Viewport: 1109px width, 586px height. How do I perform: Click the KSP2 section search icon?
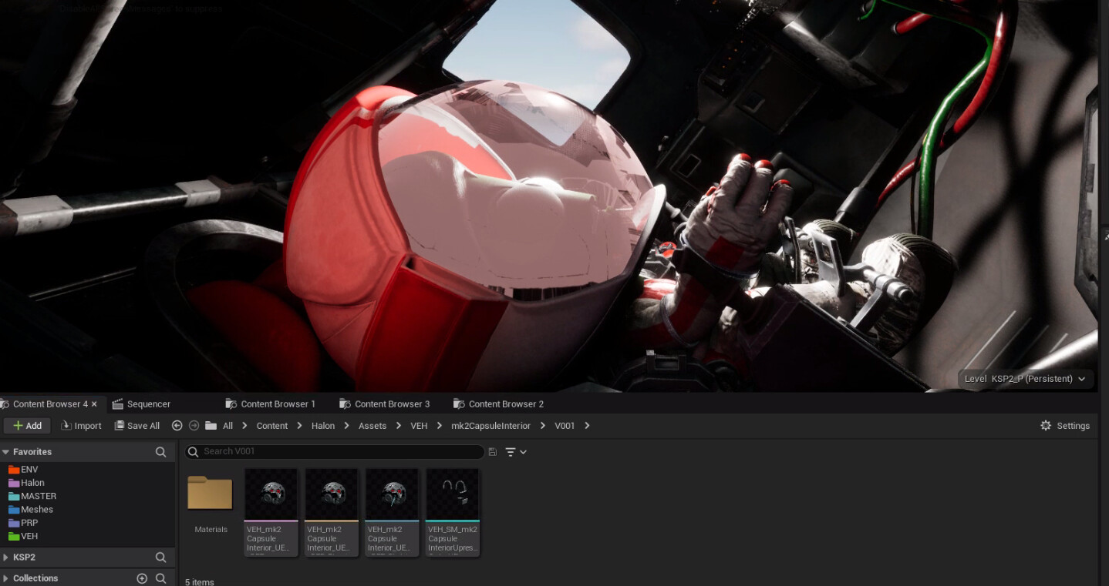[x=160, y=558]
